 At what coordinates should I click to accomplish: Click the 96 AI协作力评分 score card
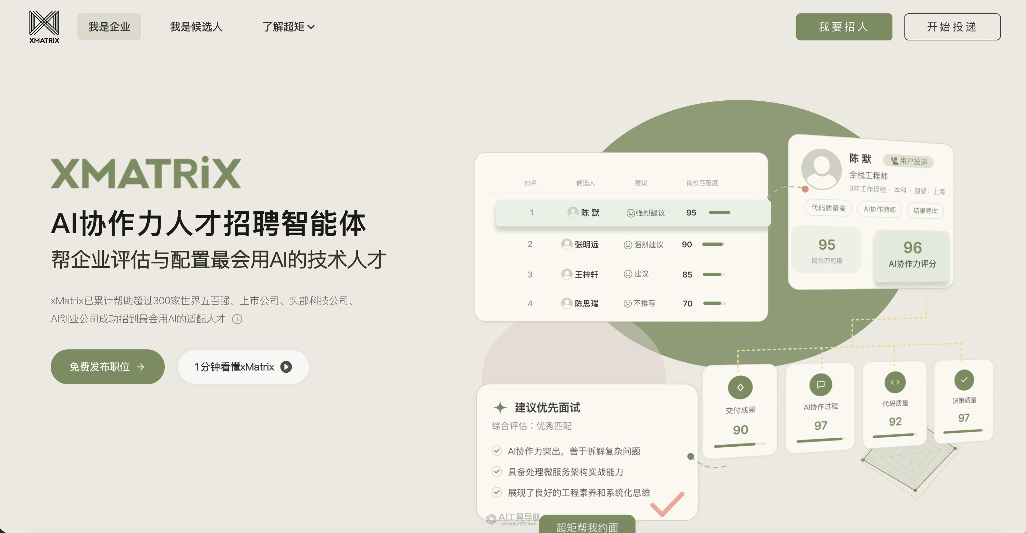click(912, 256)
